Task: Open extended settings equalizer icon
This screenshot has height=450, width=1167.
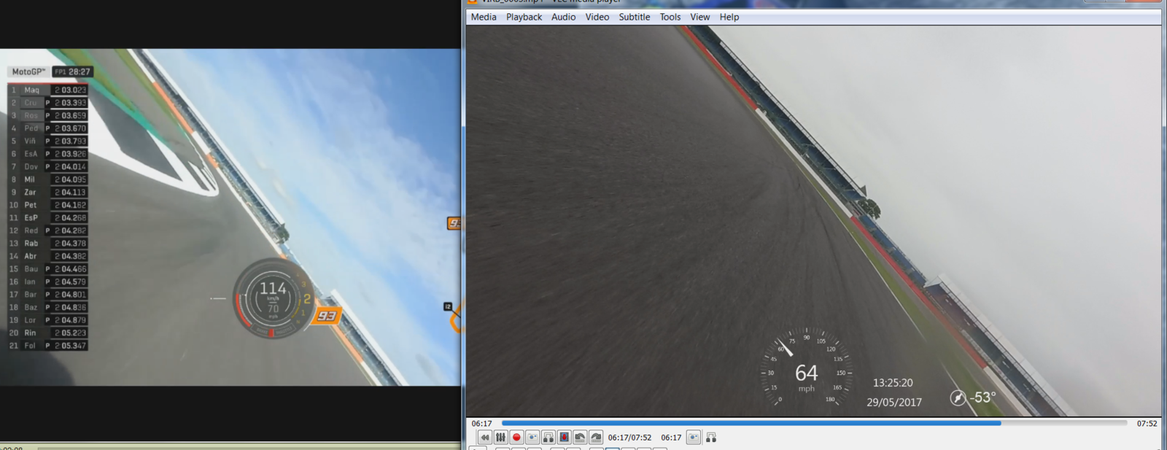Action: 500,438
